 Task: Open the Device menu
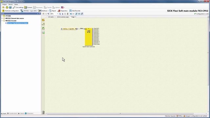click(x=10, y=4)
